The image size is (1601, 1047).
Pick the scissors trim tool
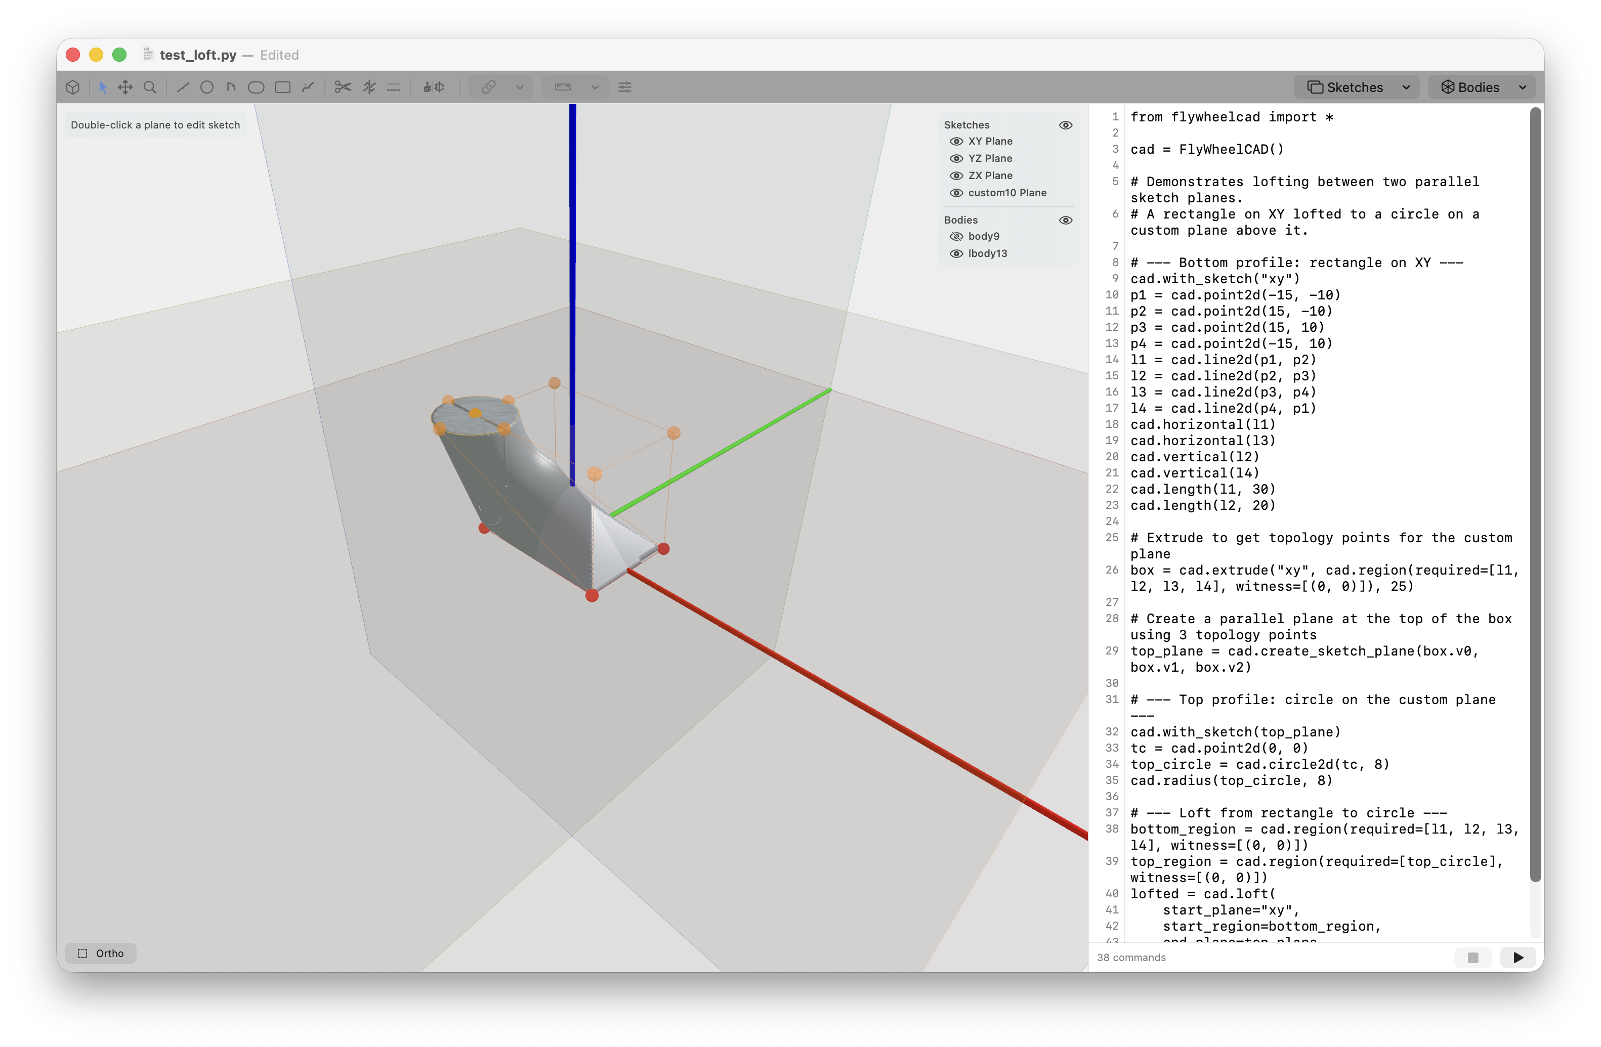(343, 88)
